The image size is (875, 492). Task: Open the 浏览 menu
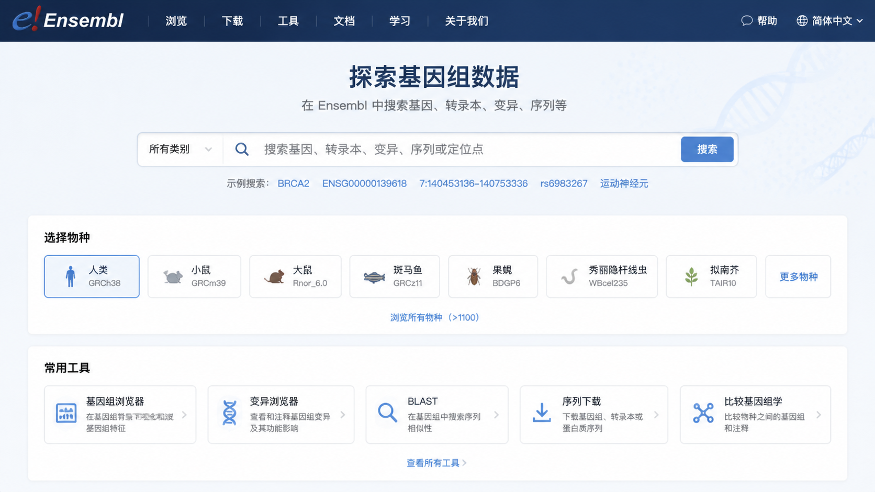[176, 21]
